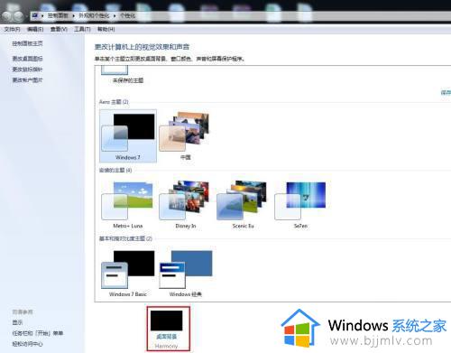Open 更改桌面图标 link
451x353 pixels.
[27, 59]
